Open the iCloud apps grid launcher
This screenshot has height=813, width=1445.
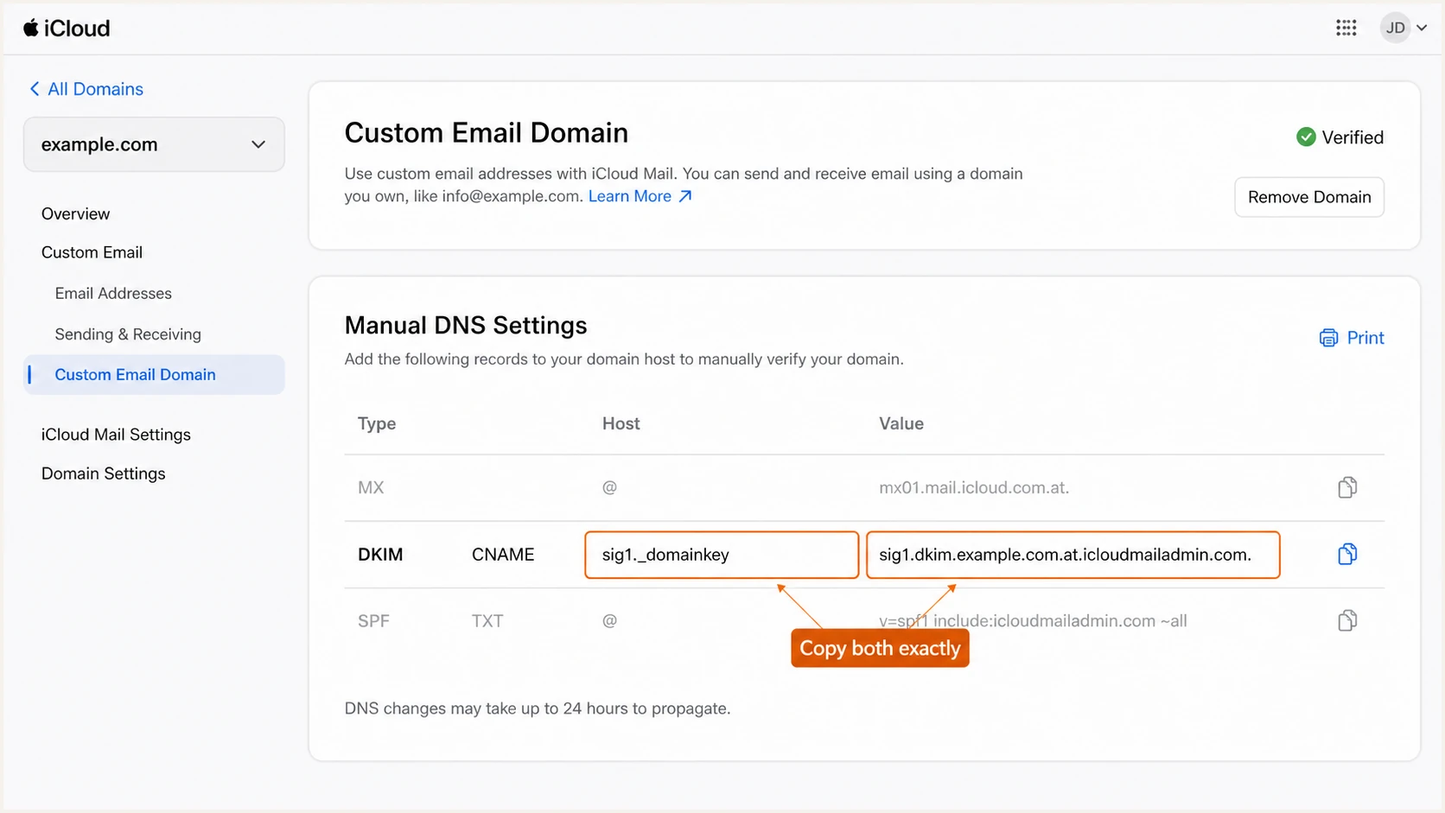[1346, 28]
